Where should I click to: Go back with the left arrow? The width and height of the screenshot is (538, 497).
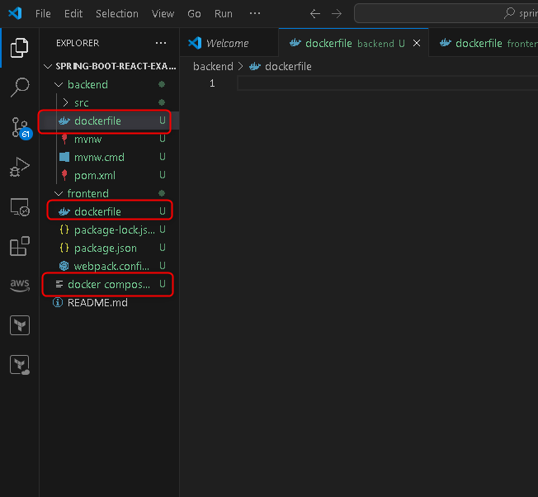click(315, 14)
